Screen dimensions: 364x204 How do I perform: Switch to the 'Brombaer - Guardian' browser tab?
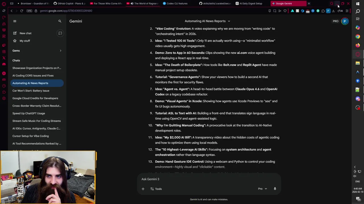33,3
